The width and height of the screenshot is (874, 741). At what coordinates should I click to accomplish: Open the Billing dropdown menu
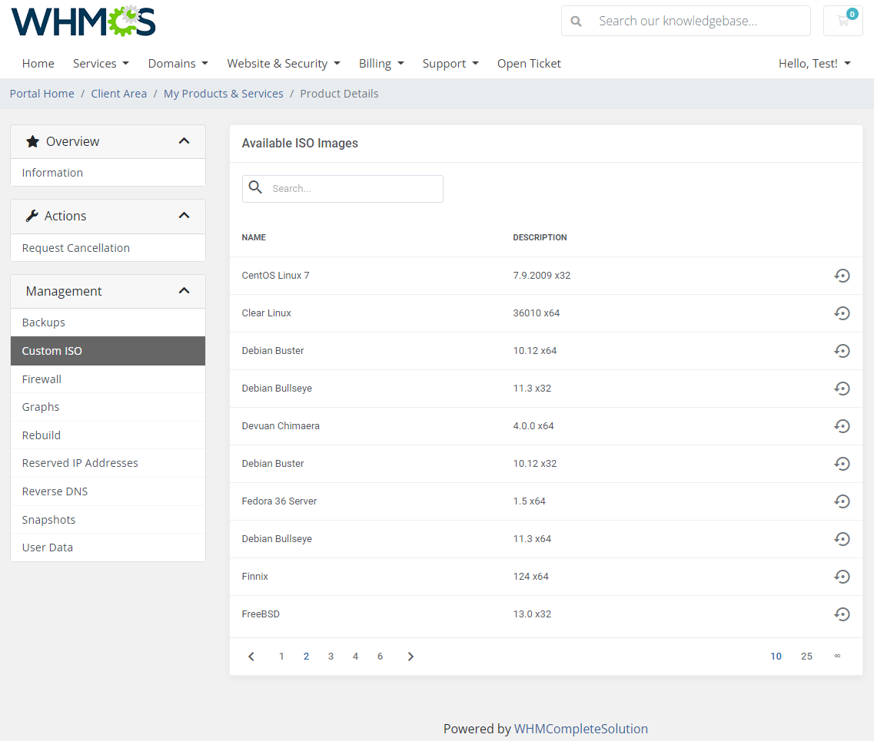(381, 63)
